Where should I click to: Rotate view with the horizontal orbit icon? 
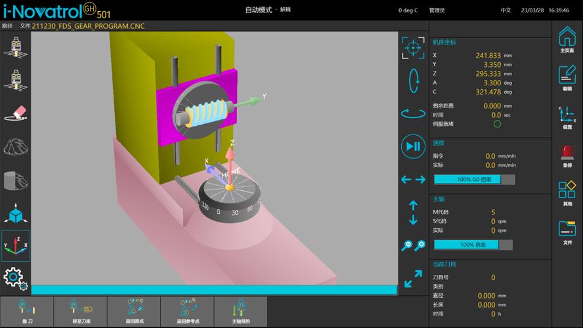tap(413, 113)
